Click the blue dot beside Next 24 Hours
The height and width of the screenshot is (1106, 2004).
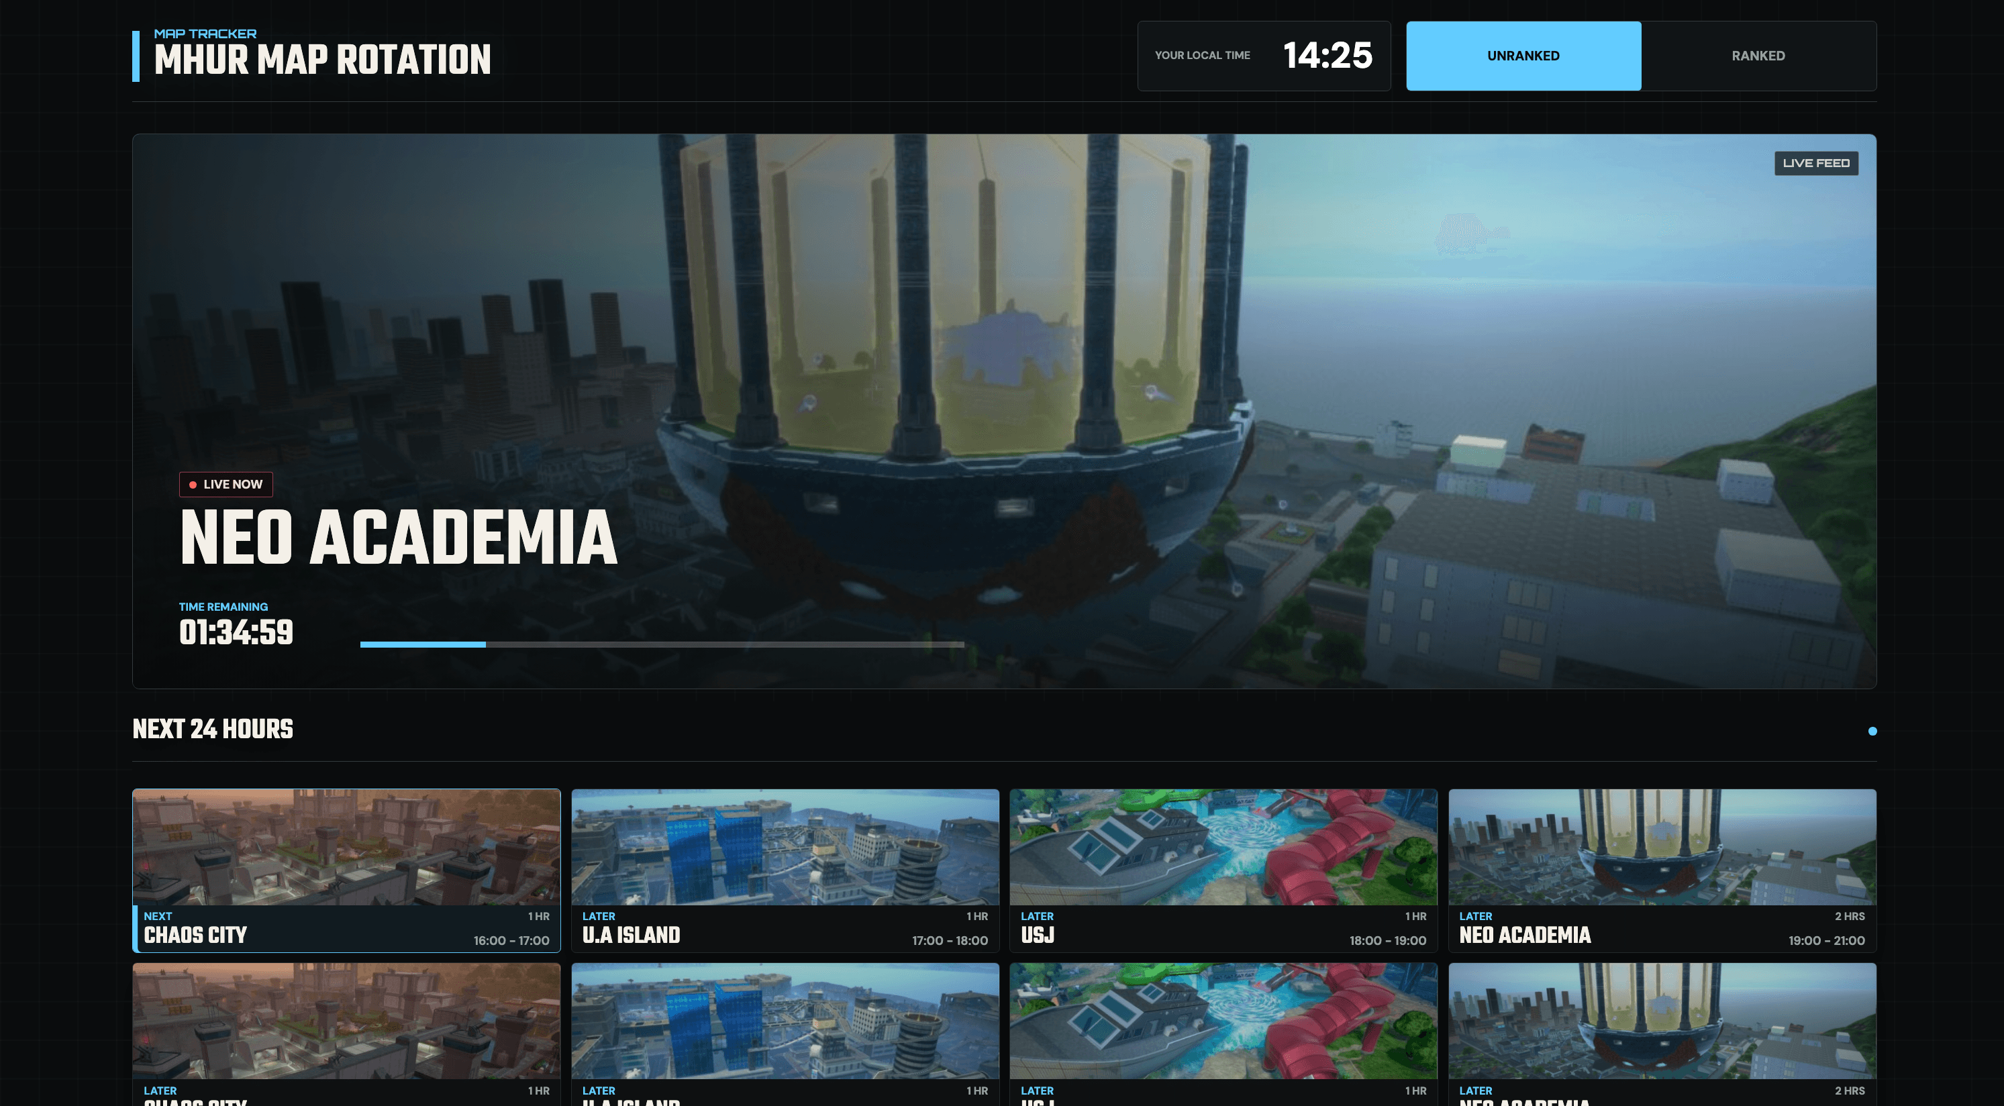[1872, 731]
